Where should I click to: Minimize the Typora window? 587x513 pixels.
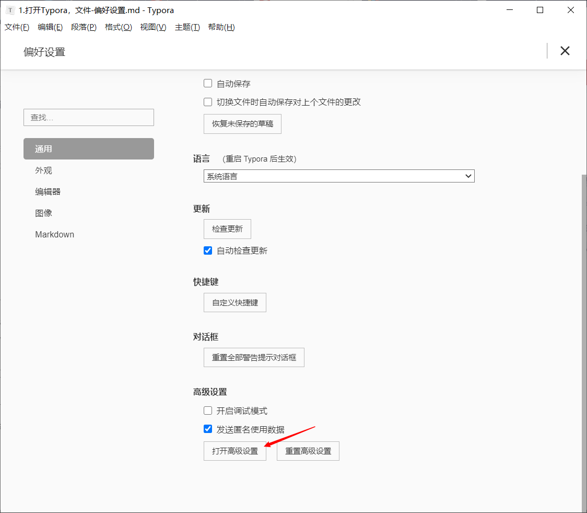(x=510, y=10)
